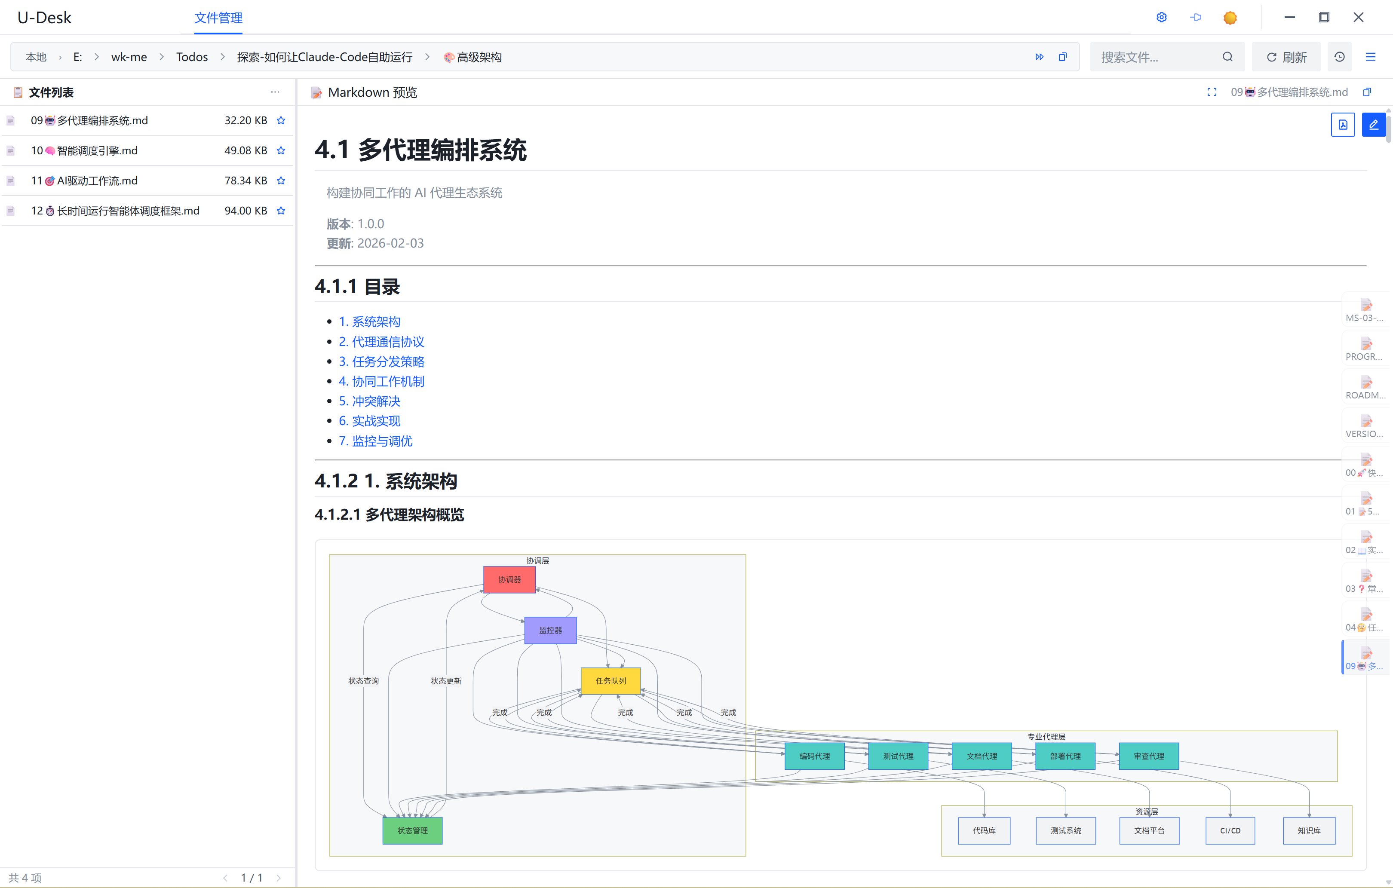This screenshot has width=1393, height=888.
Task: Open file list more options dots
Action: [275, 92]
